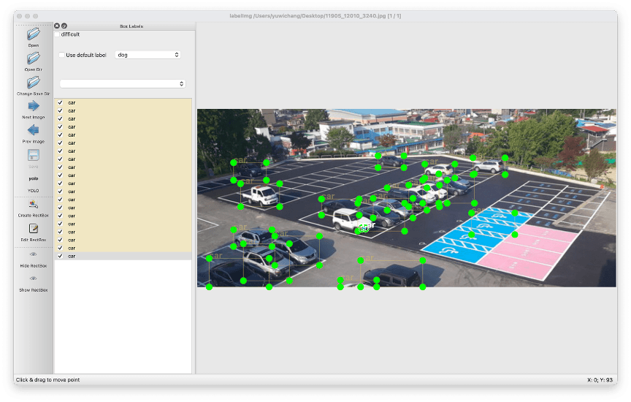This screenshot has width=631, height=402.
Task: Hide all boxes with Hide RectBox
Action: (x=33, y=254)
